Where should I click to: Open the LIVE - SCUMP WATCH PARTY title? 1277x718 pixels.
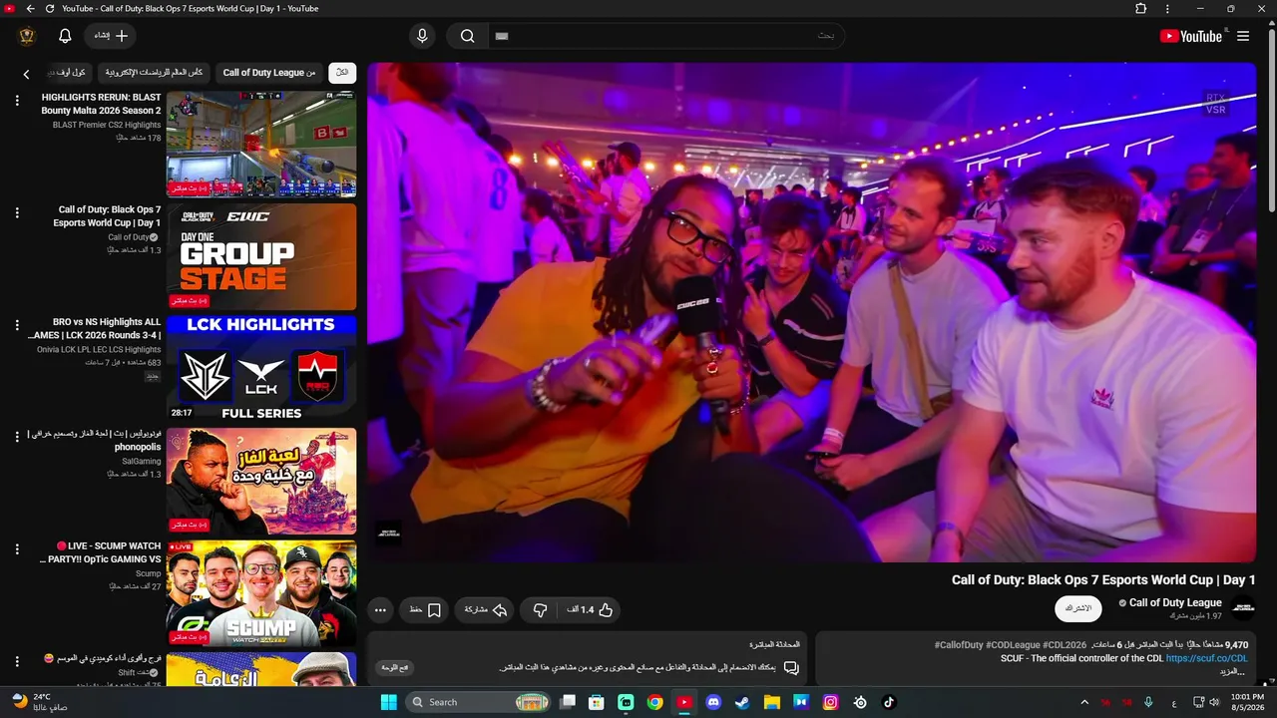[x=100, y=552]
